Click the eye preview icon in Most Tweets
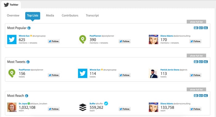 point(196,62)
